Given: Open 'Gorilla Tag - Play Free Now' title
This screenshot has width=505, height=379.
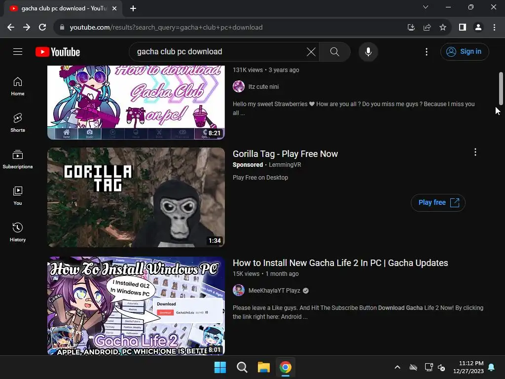Looking at the screenshot, I should tap(285, 154).
